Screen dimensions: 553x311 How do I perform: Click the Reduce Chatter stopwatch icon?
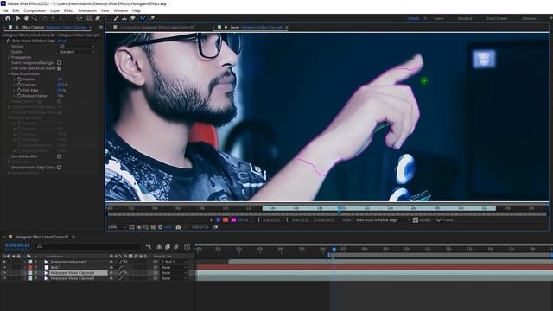(19, 96)
